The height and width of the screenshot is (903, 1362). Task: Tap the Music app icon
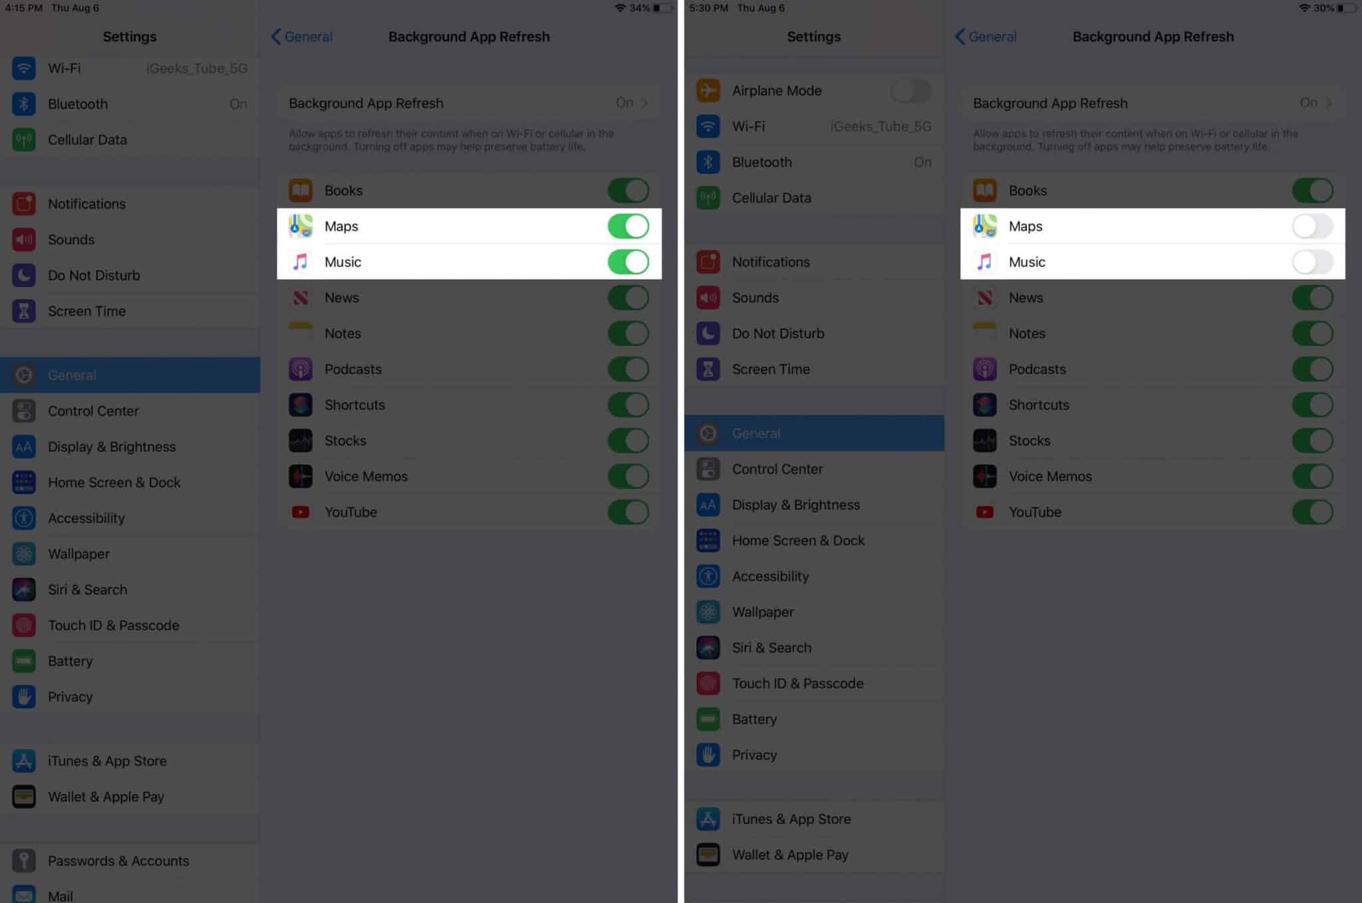pos(301,262)
